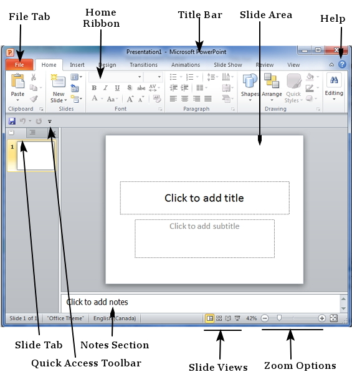Expand the Numbering dropdown arrow
Image resolution: width=352 pixels, height=377 pixels.
pos(197,77)
